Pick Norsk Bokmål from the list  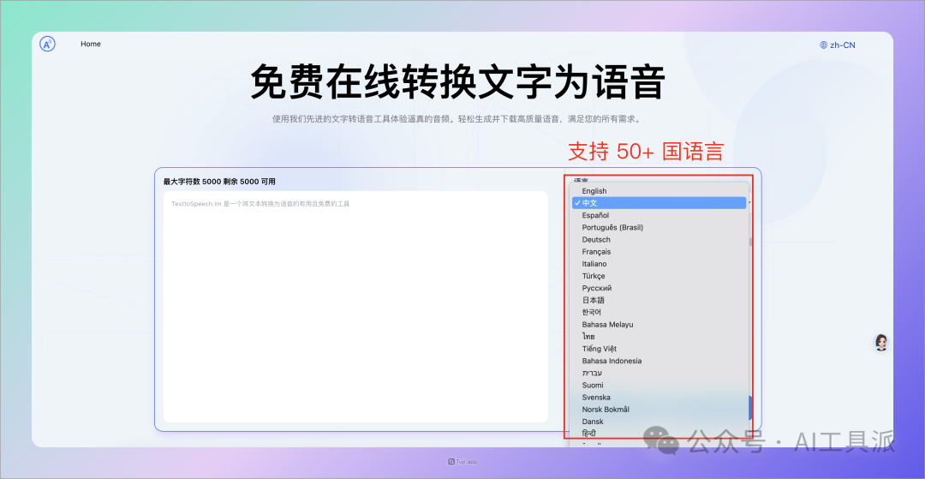(659, 410)
